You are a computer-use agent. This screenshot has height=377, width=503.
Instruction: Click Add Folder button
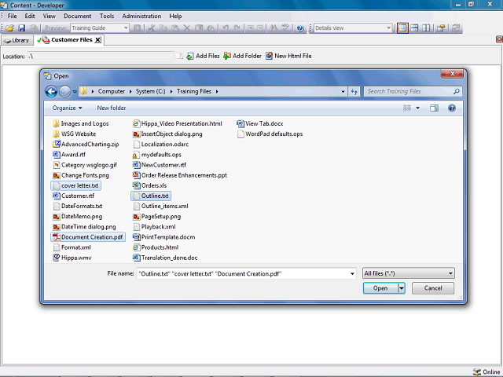tap(243, 56)
